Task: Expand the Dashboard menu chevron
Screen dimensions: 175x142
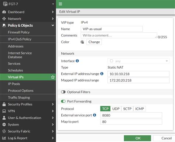Action: [53, 12]
